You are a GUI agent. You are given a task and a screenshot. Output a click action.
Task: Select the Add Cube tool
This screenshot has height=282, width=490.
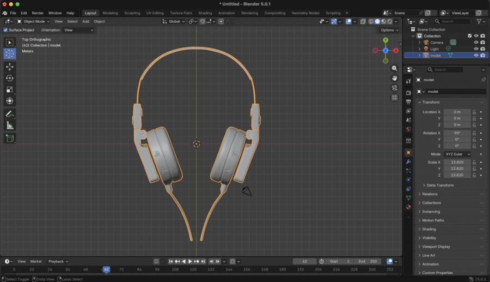point(10,139)
